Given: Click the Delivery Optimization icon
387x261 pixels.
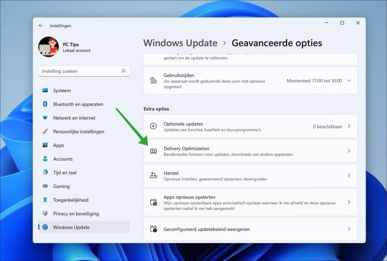Looking at the screenshot, I should pyautogui.click(x=153, y=151).
